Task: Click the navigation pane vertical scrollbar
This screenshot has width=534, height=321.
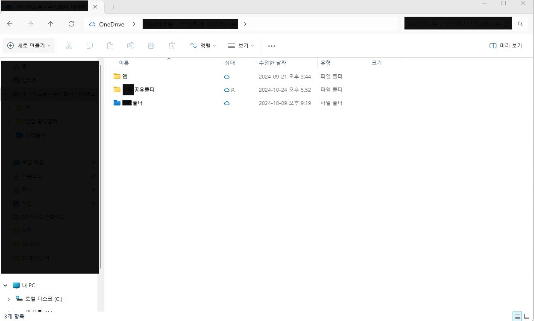Action: tap(101, 166)
